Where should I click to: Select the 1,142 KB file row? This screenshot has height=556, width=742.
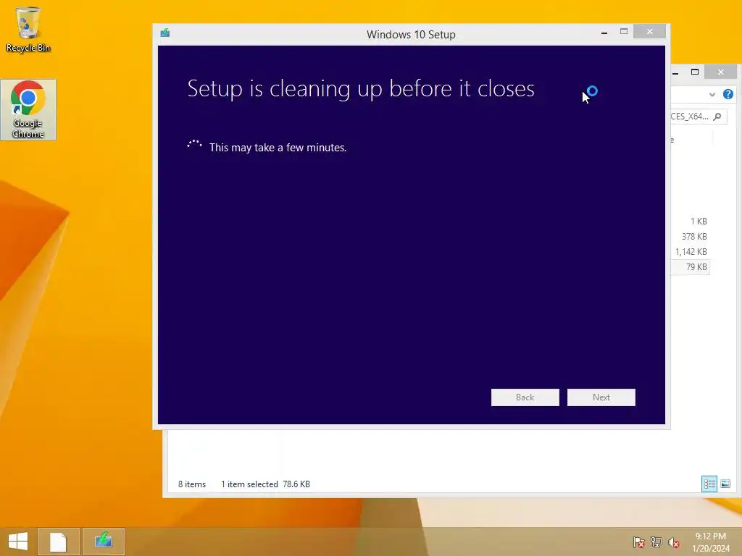tap(690, 251)
